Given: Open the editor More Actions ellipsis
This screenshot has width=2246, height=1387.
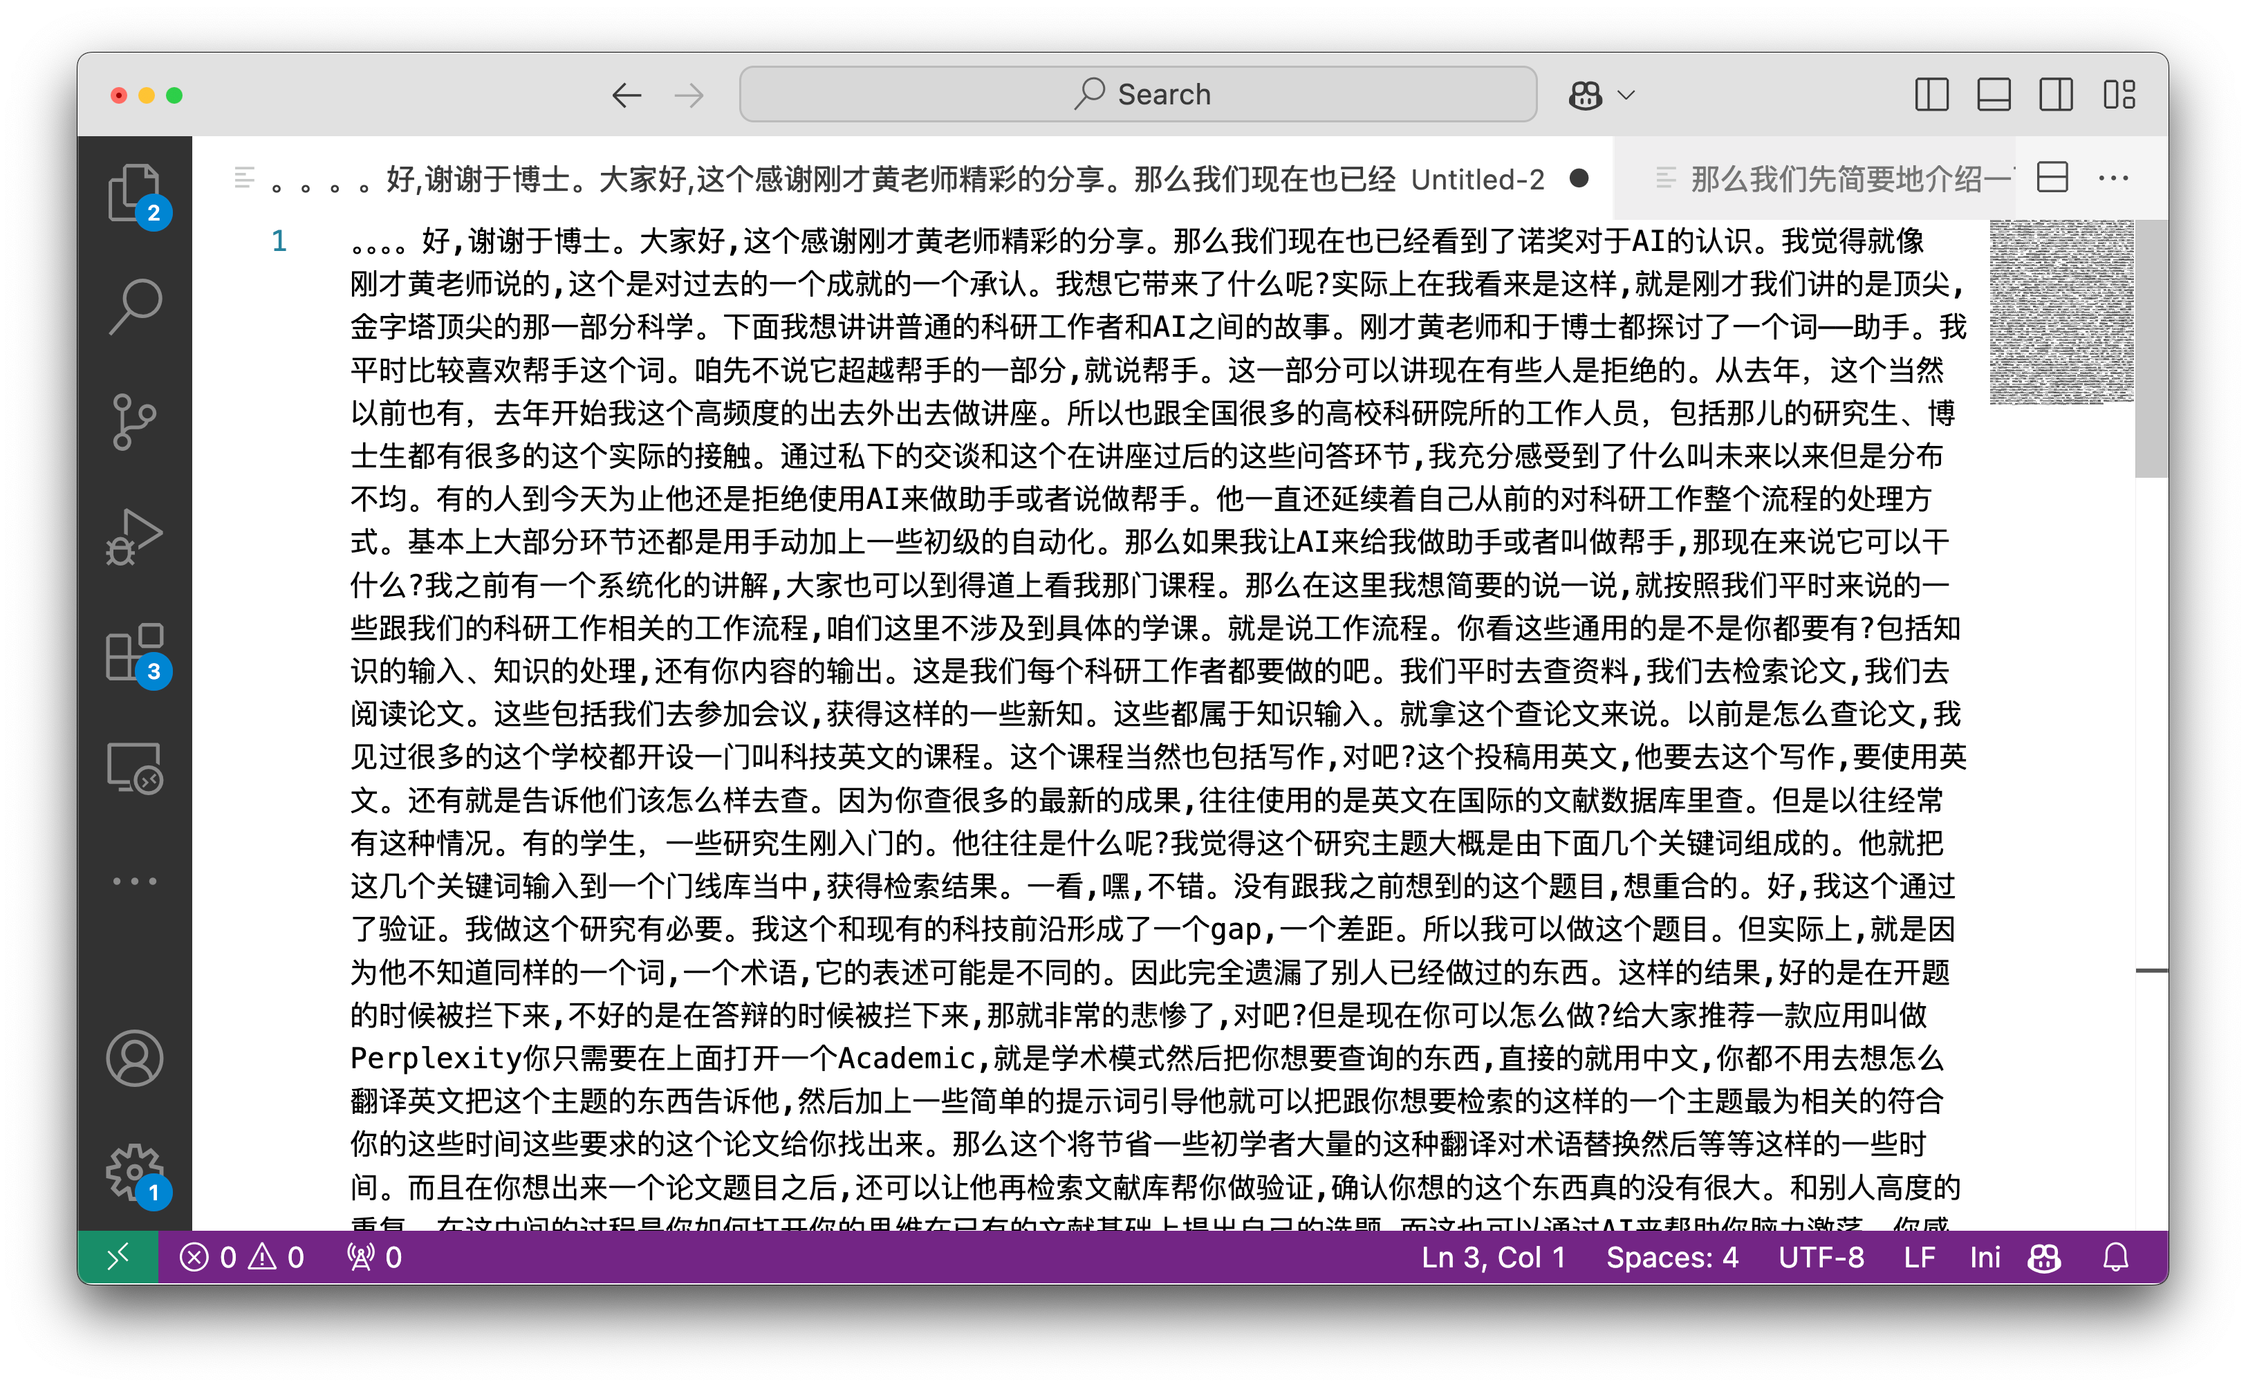Looking at the screenshot, I should [x=2114, y=177].
